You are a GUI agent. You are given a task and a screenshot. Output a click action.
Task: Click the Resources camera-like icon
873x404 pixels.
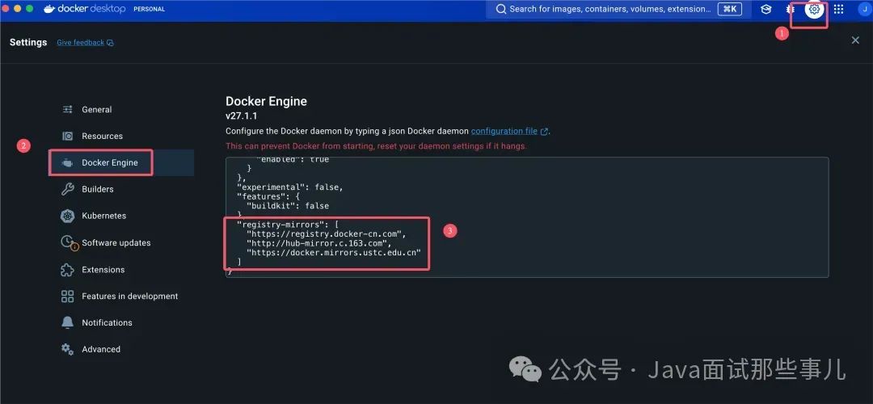(67, 136)
